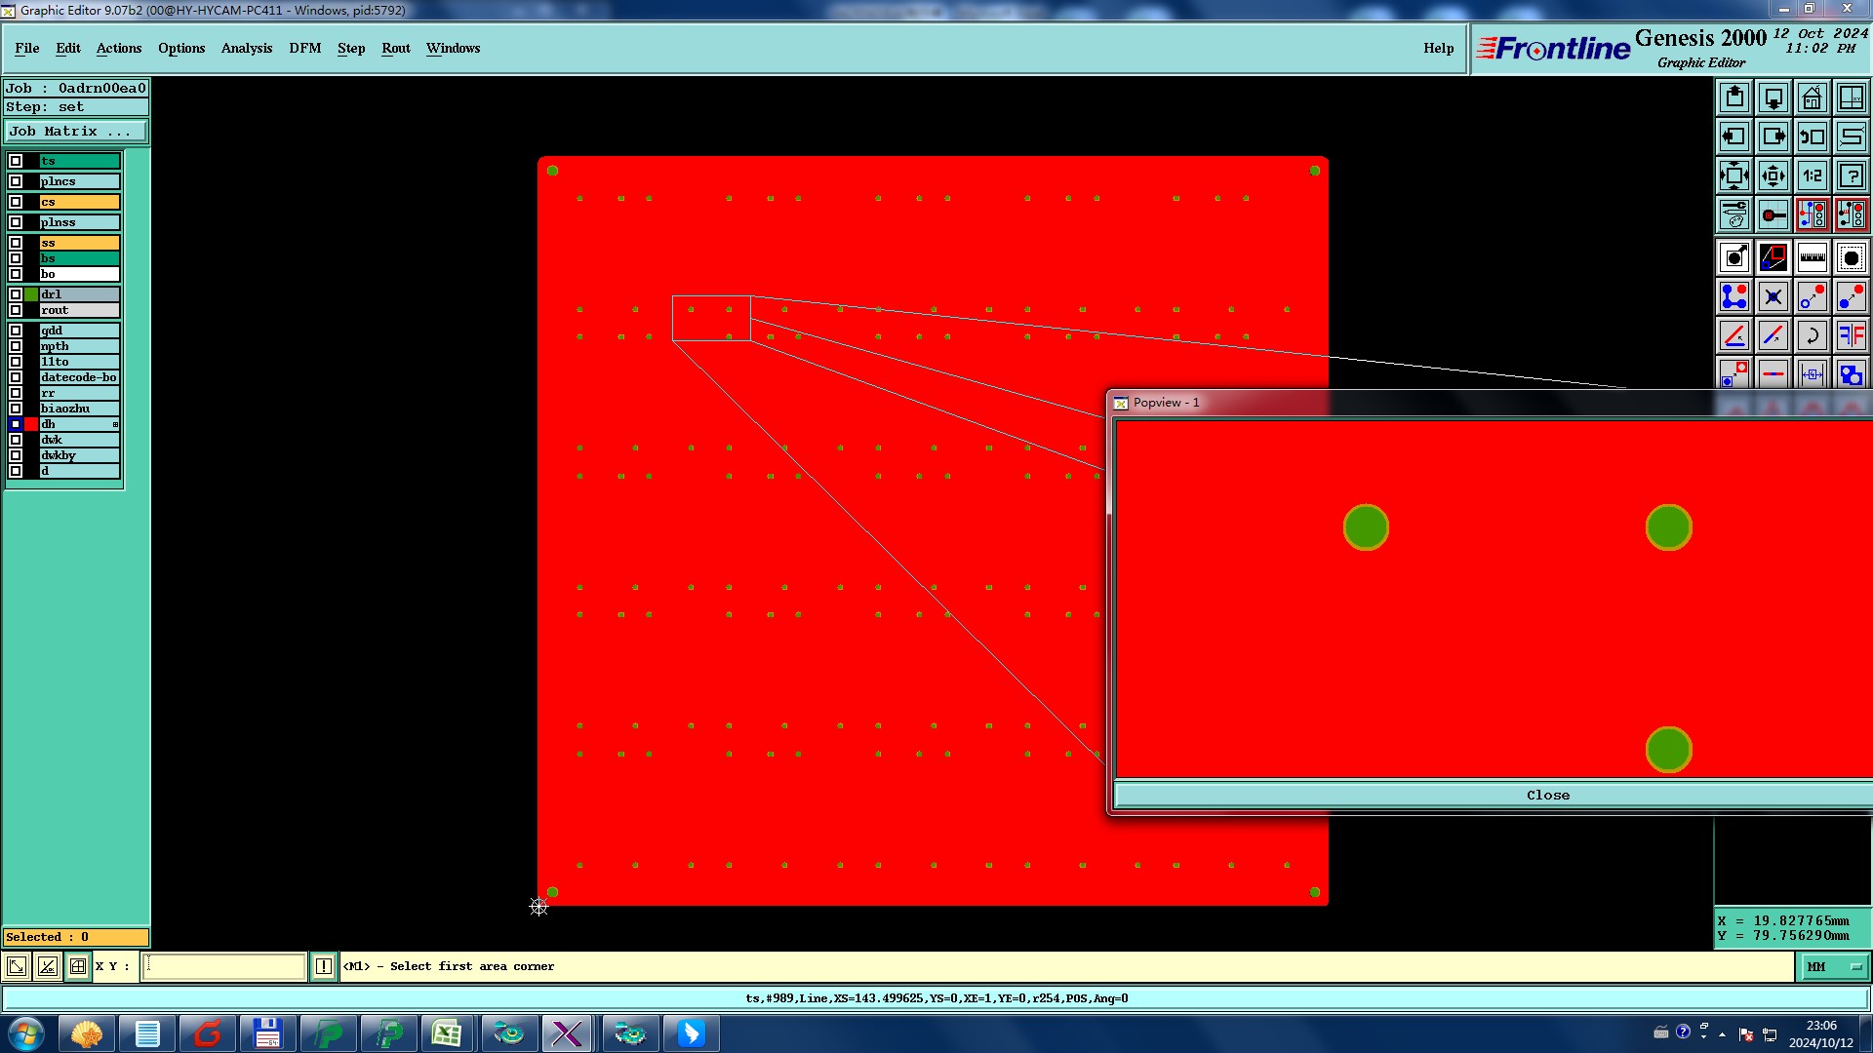Click the Home view icon
The image size is (1873, 1053).
coord(1812,97)
